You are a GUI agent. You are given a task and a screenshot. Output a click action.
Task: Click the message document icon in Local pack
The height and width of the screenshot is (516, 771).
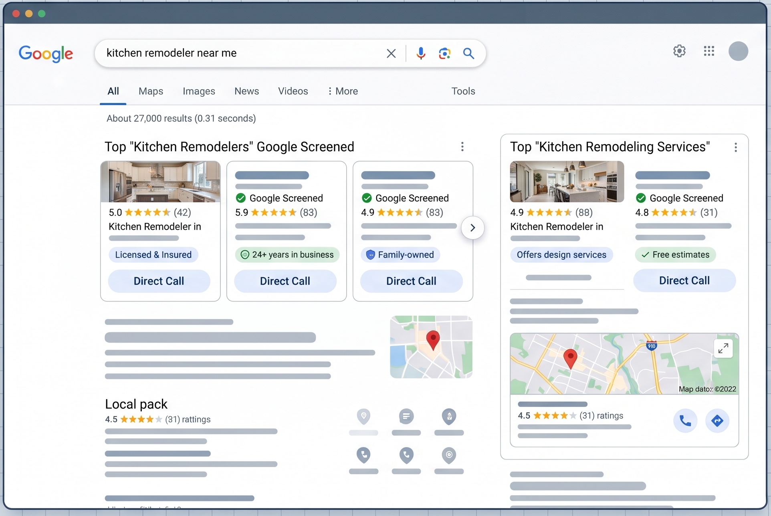pyautogui.click(x=406, y=417)
